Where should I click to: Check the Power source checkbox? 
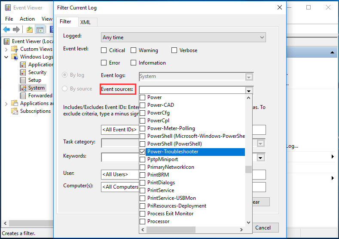[x=142, y=97]
